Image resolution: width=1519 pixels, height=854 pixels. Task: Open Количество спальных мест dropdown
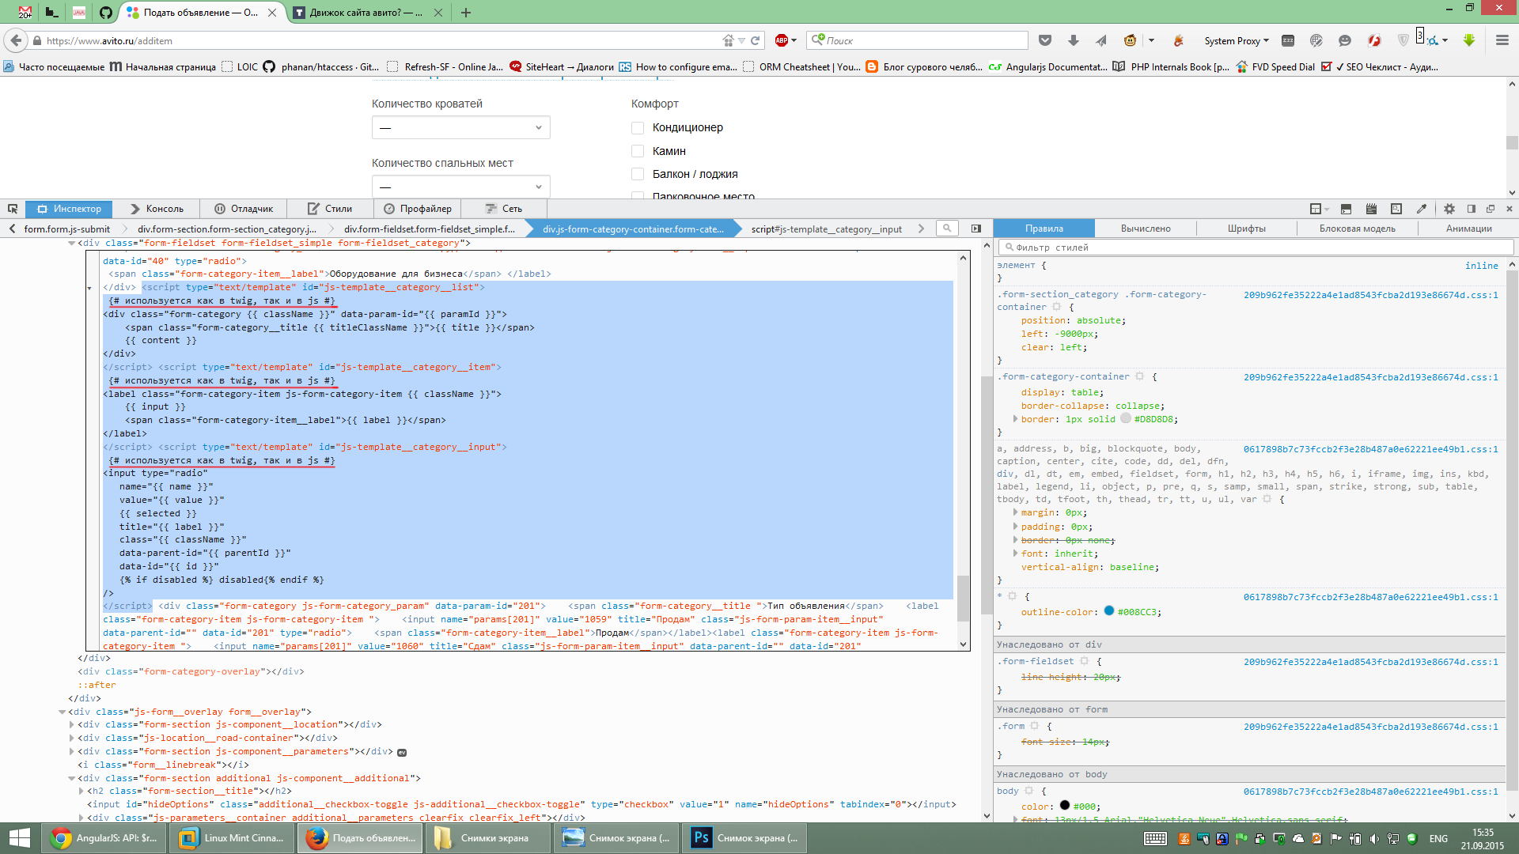pos(461,187)
